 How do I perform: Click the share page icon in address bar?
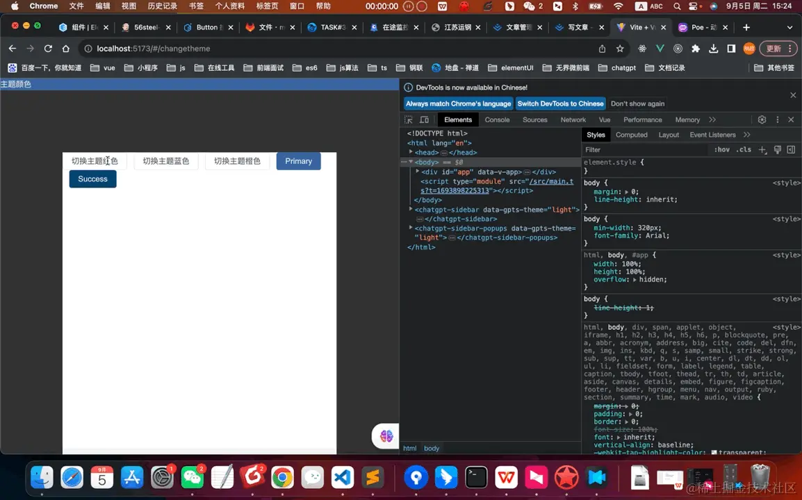602,49
